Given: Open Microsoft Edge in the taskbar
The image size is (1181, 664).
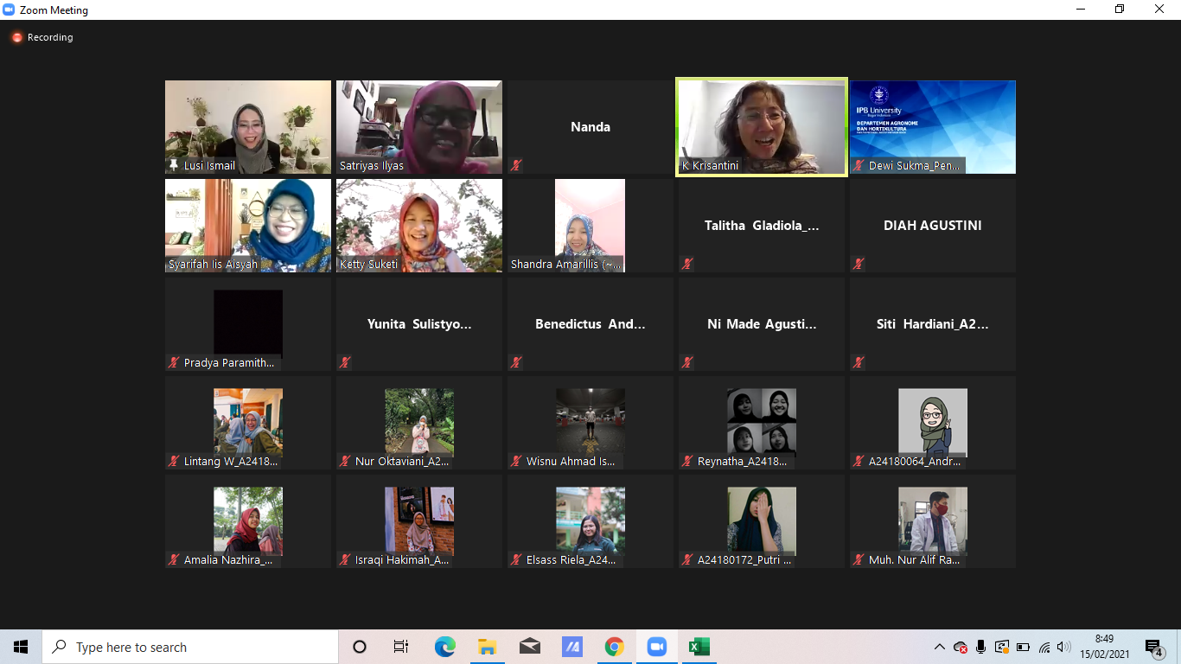Looking at the screenshot, I should tap(444, 647).
